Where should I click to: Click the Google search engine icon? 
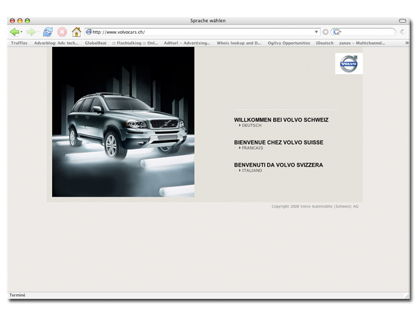tap(336, 32)
